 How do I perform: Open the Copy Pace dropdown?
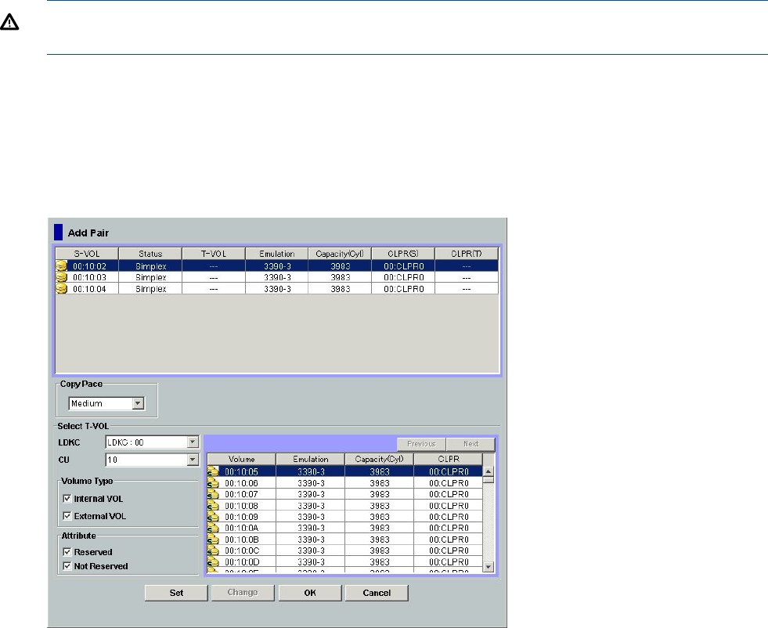pos(138,403)
